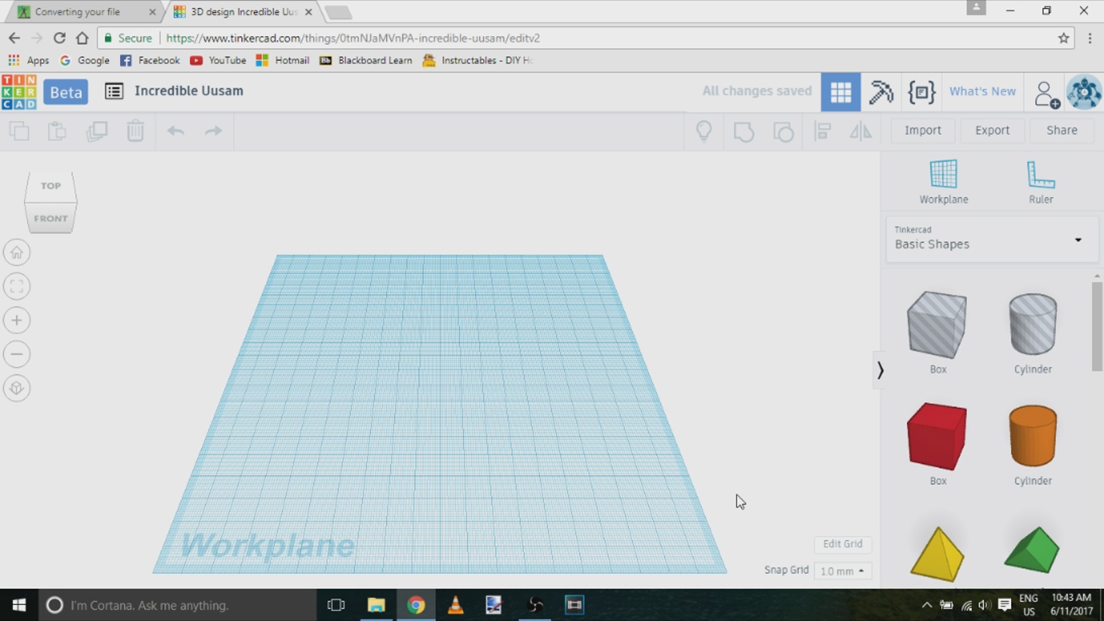Collapse the shapes panel with the chevron
1104x621 pixels.
click(x=880, y=370)
